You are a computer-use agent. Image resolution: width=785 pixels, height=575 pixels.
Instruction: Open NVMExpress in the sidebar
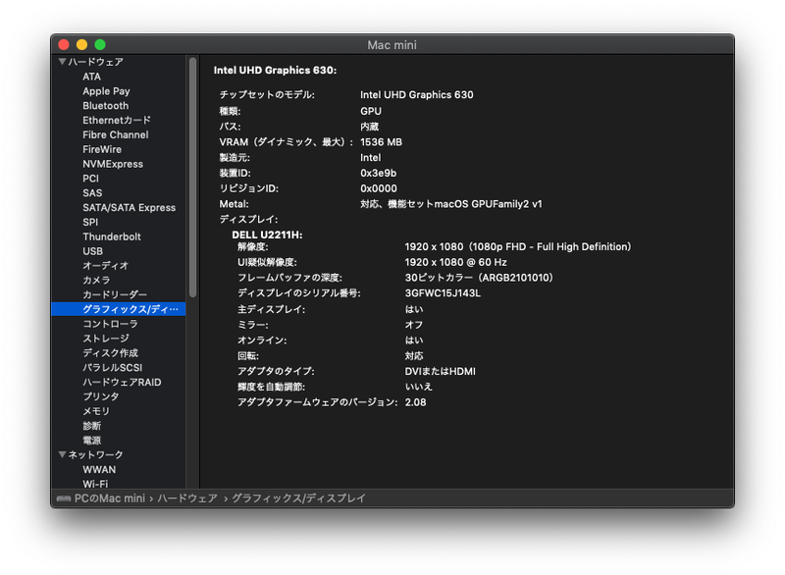point(113,164)
